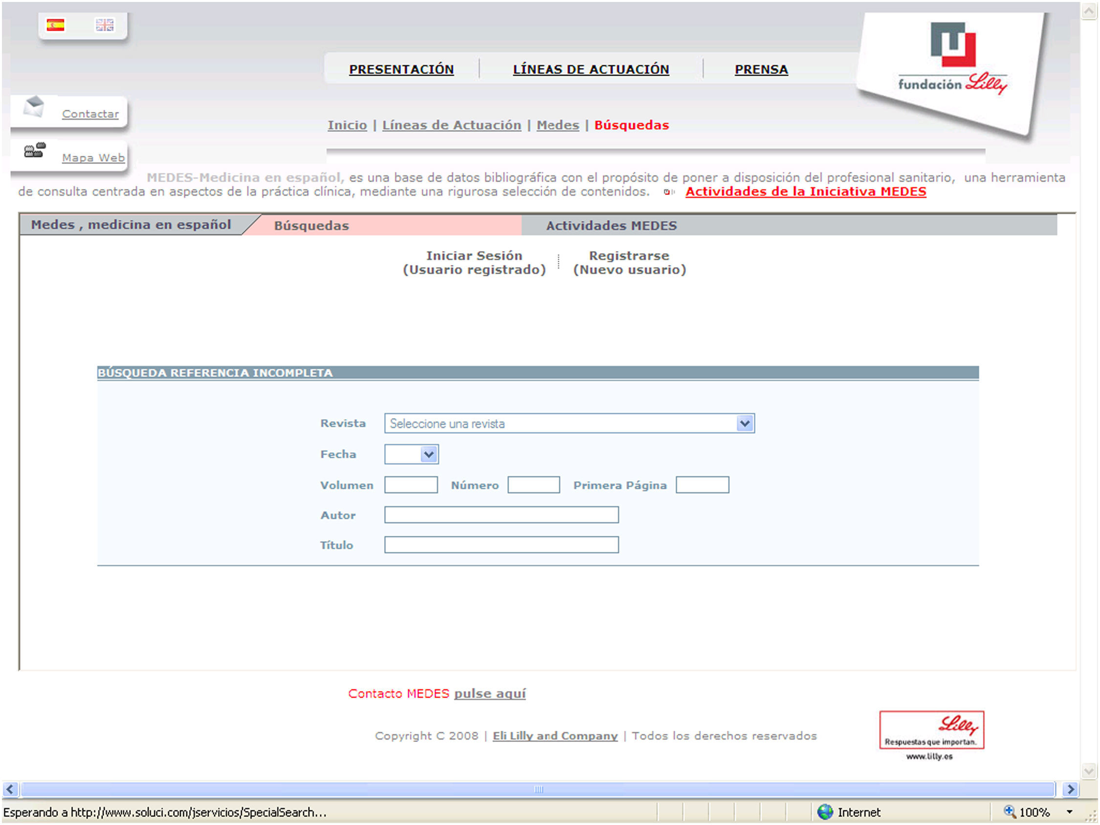Switch to the Búsquedas tab
This screenshot has width=1100, height=825.
[x=312, y=226]
